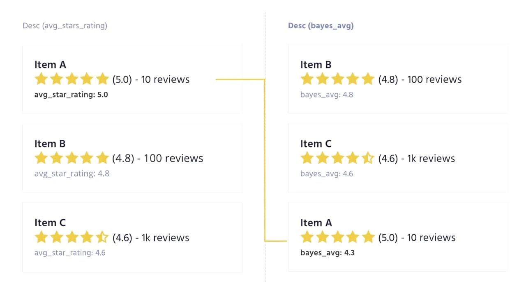
Task: Click the first star of Item A on left
Action: [x=41, y=79]
